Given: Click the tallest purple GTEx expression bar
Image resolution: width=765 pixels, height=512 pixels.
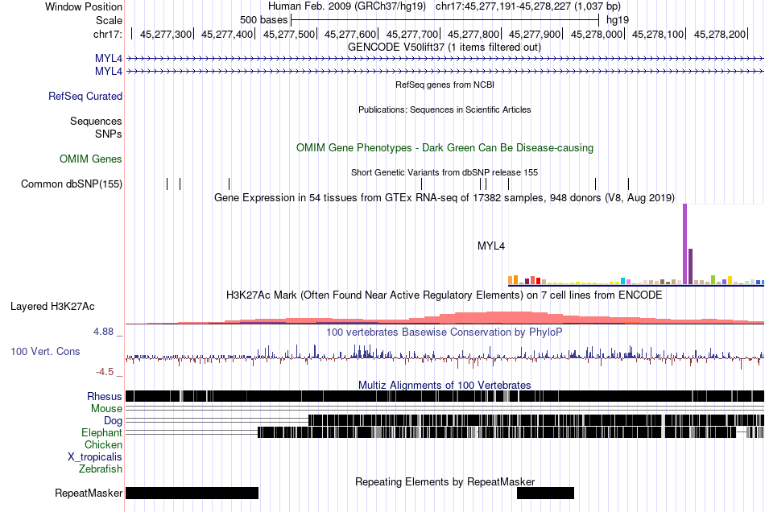Looking at the screenshot, I should coord(685,244).
